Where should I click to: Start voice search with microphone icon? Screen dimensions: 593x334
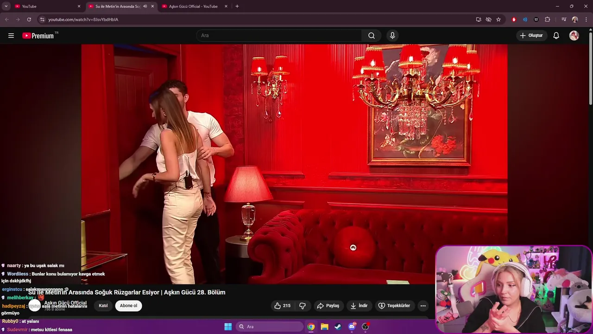(x=392, y=36)
